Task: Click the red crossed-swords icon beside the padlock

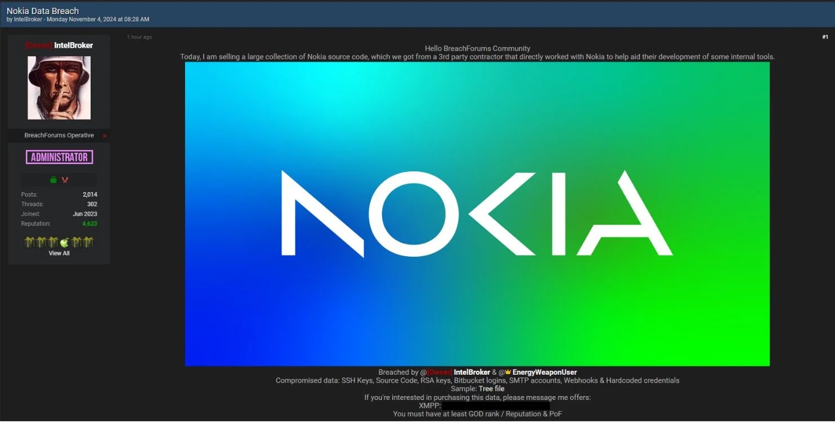Action: coord(65,180)
